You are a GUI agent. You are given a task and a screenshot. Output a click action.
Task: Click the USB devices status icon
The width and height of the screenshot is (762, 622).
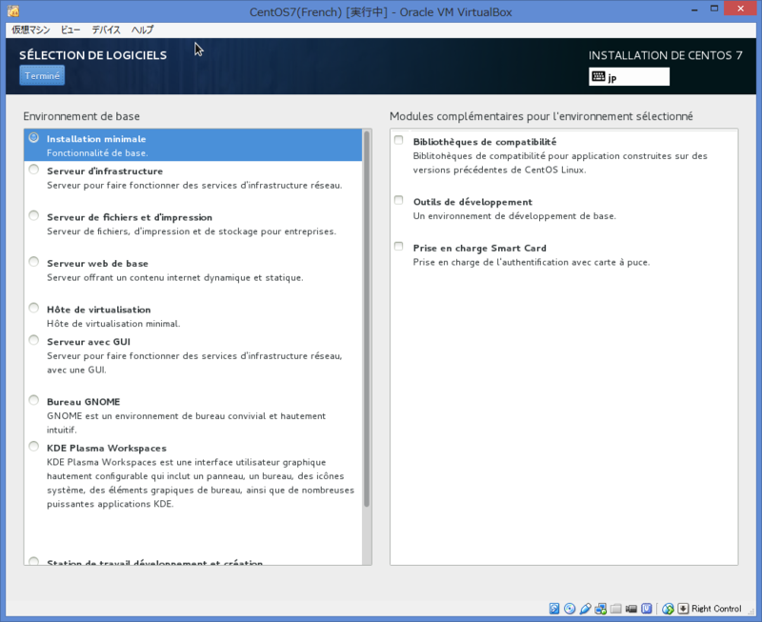[x=587, y=608]
